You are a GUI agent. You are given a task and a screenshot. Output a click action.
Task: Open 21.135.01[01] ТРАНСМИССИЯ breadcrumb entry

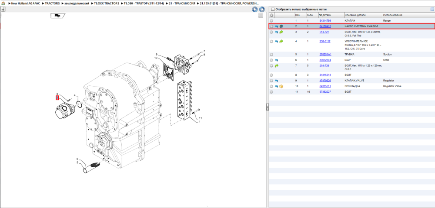tap(229, 3)
